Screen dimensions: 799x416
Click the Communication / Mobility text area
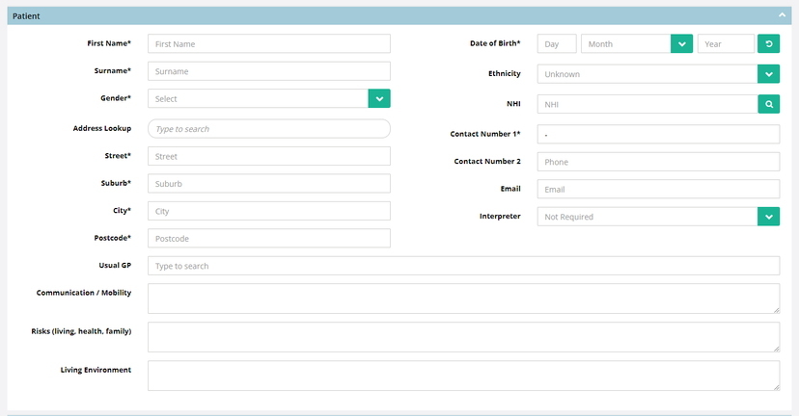464,299
